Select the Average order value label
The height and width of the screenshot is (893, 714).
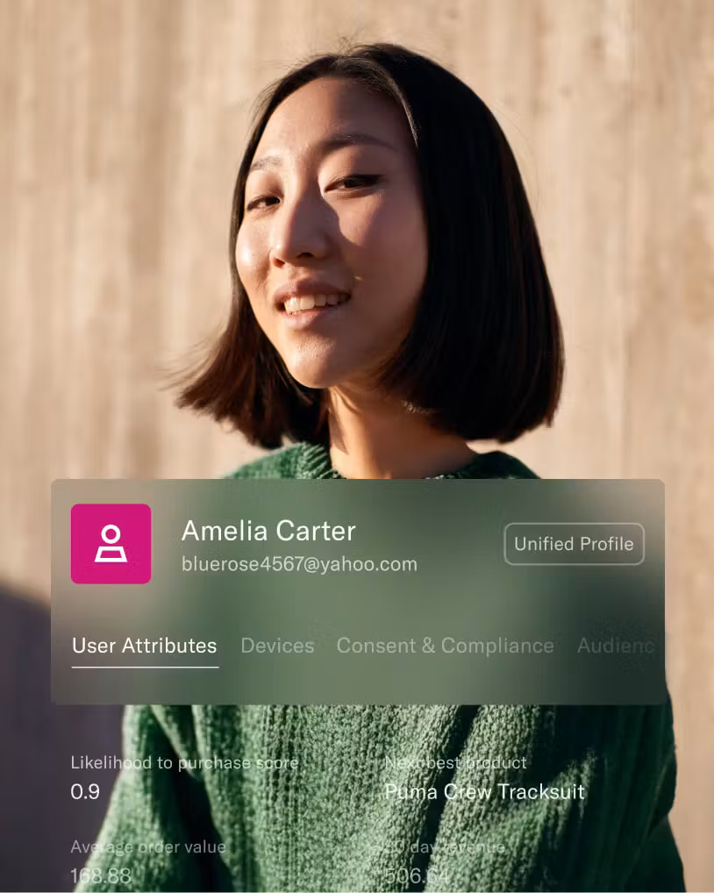(146, 847)
